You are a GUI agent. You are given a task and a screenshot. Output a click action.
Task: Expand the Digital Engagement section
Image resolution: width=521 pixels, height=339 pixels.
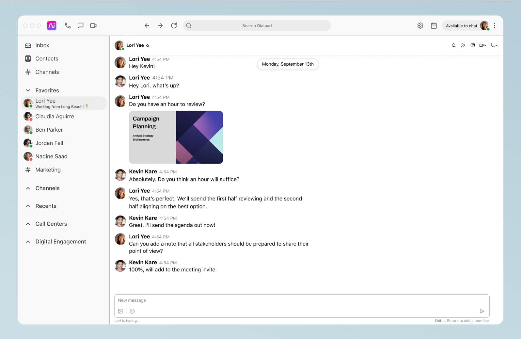[x=28, y=242]
